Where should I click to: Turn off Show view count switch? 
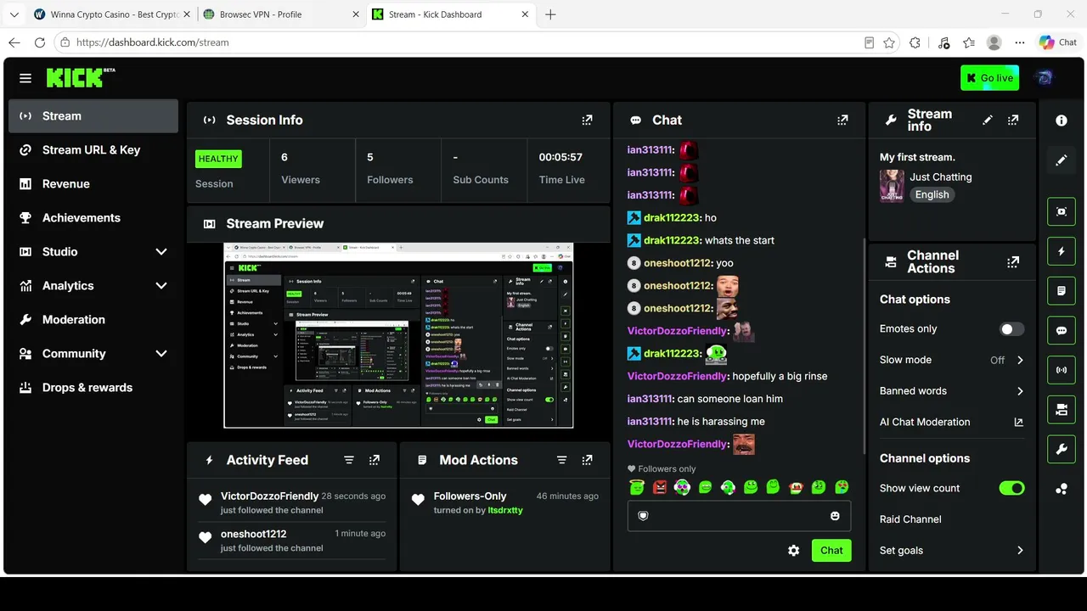tap(1011, 488)
